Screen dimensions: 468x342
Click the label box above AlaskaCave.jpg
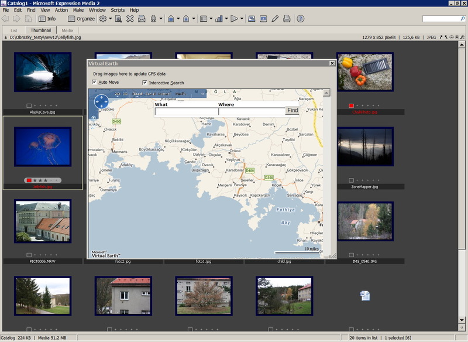29,105
